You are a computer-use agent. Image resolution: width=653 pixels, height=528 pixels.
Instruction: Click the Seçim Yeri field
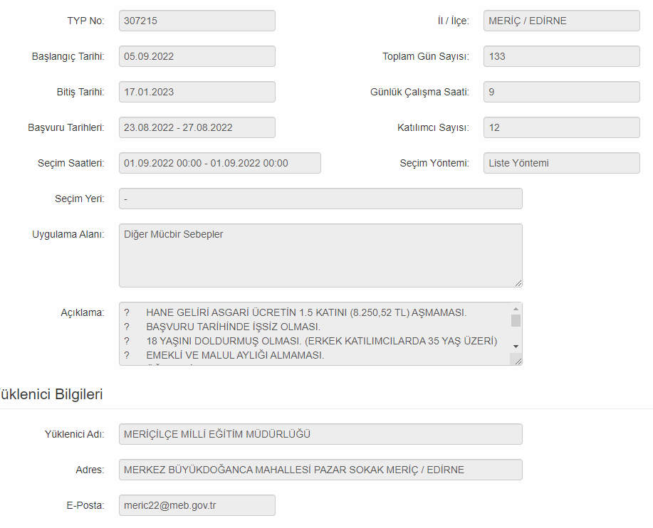(320, 199)
